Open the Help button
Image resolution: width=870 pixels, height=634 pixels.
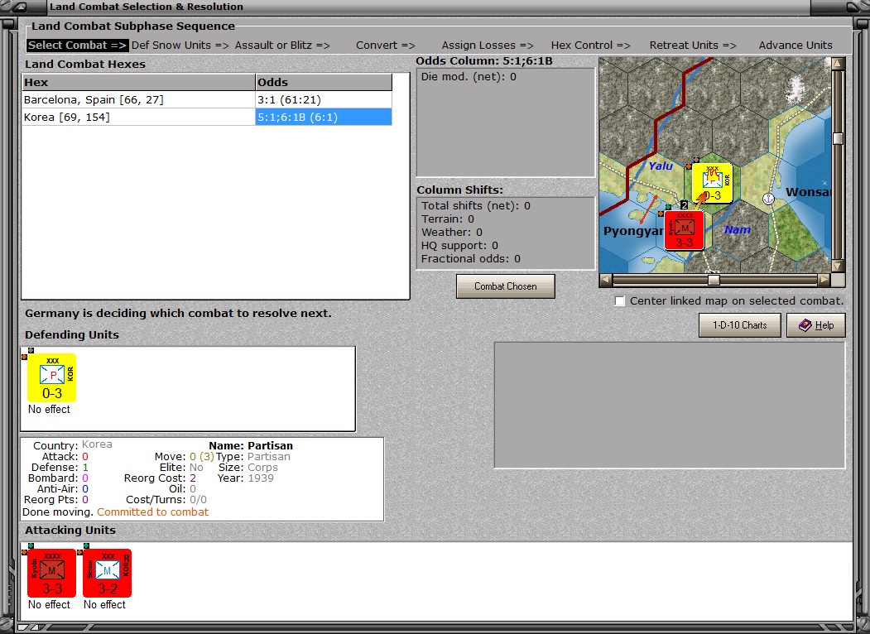point(816,325)
